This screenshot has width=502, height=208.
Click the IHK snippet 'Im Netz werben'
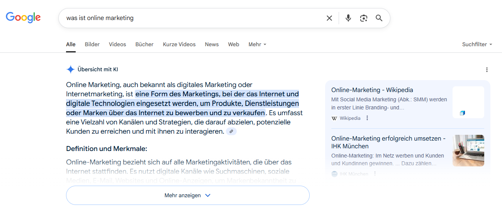[388, 159]
